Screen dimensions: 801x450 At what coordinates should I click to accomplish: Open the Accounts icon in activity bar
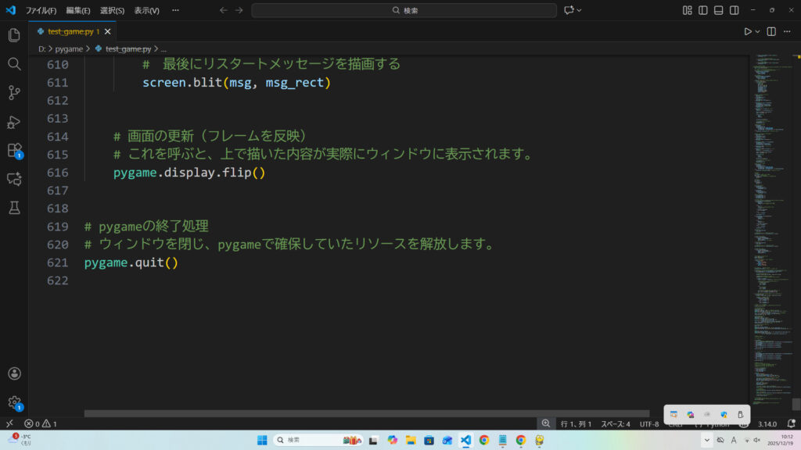point(13,374)
